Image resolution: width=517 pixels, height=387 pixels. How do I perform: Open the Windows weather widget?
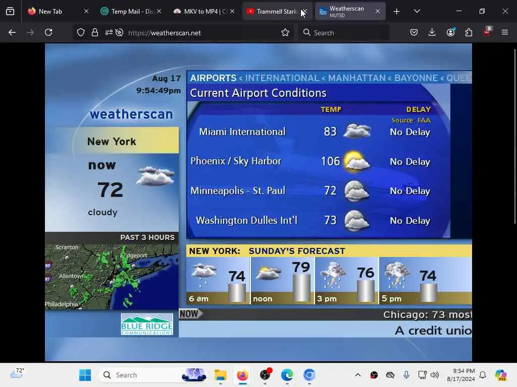click(17, 373)
